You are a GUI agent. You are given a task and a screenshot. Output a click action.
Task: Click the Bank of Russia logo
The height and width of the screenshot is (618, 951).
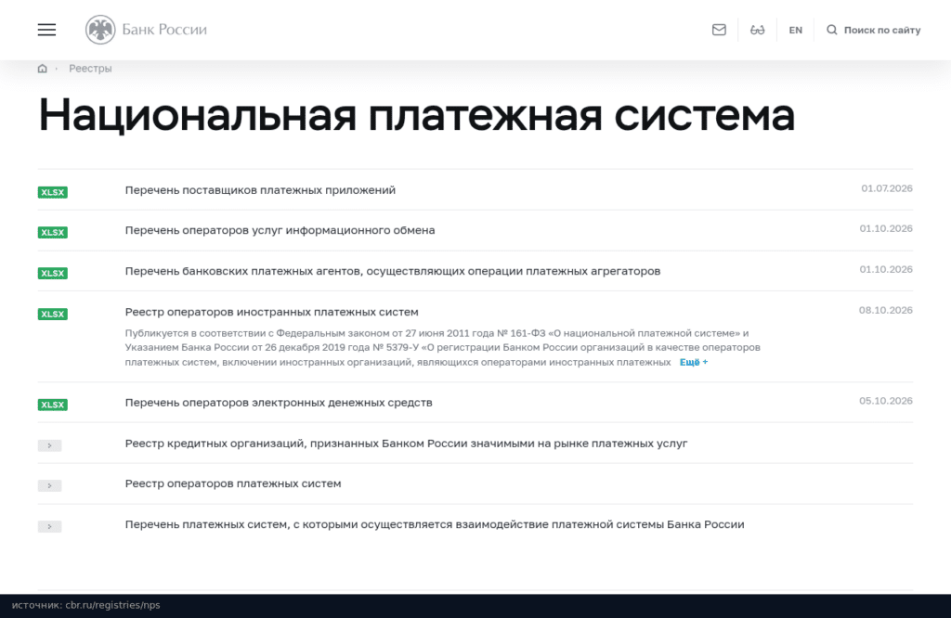[x=146, y=30]
